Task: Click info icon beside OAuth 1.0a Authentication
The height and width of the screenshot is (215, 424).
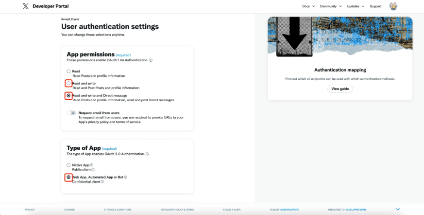Action: [151, 60]
